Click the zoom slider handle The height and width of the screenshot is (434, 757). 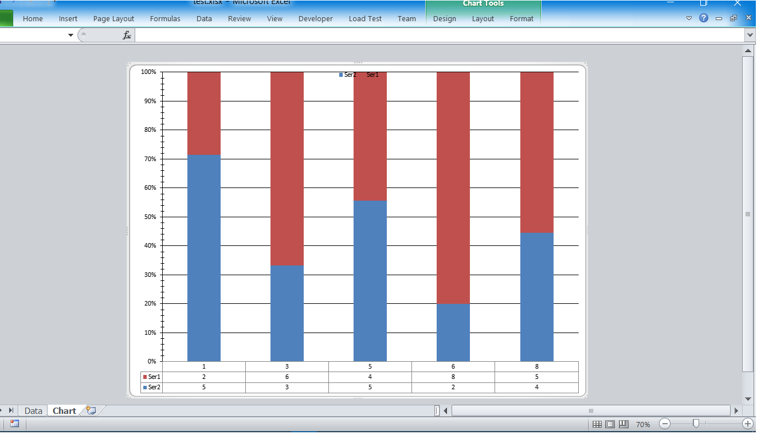click(696, 424)
